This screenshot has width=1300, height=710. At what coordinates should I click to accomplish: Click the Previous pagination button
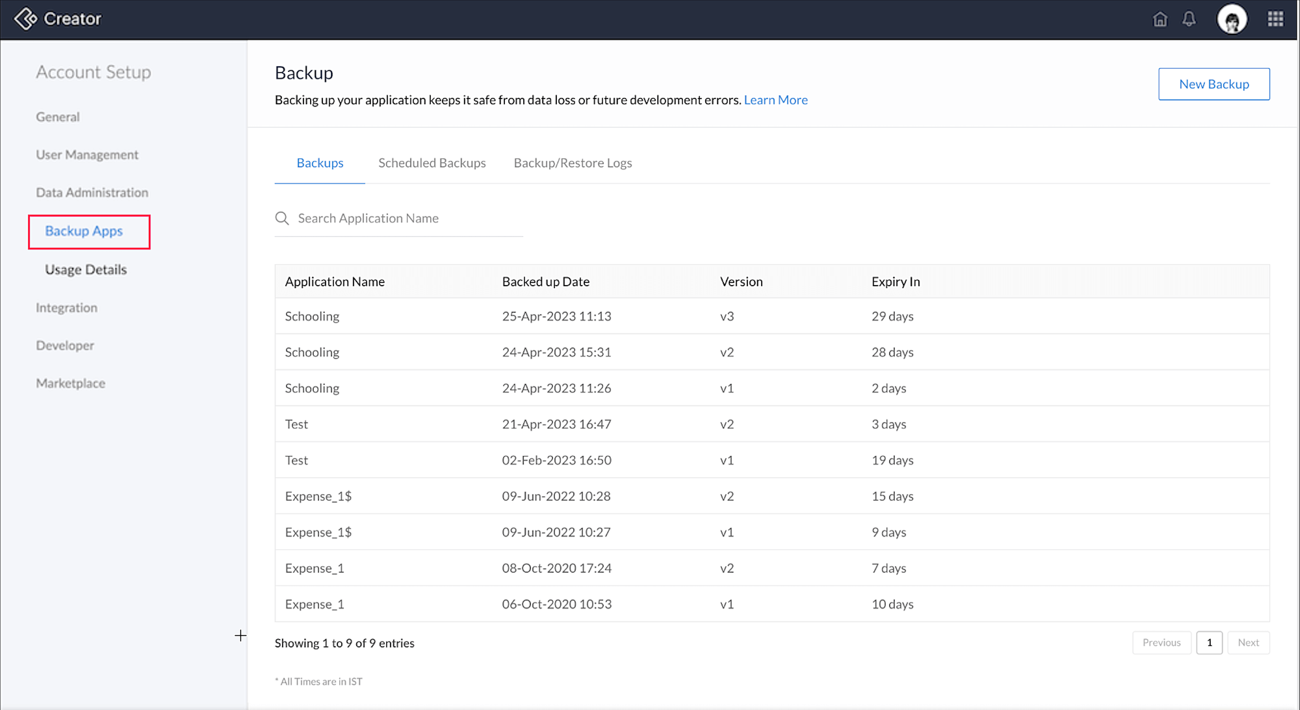coord(1161,642)
